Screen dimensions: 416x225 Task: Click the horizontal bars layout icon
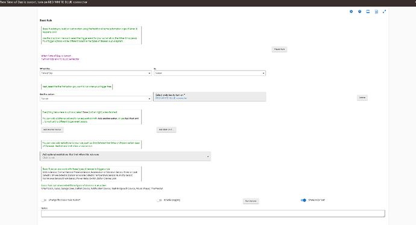tap(368, 11)
